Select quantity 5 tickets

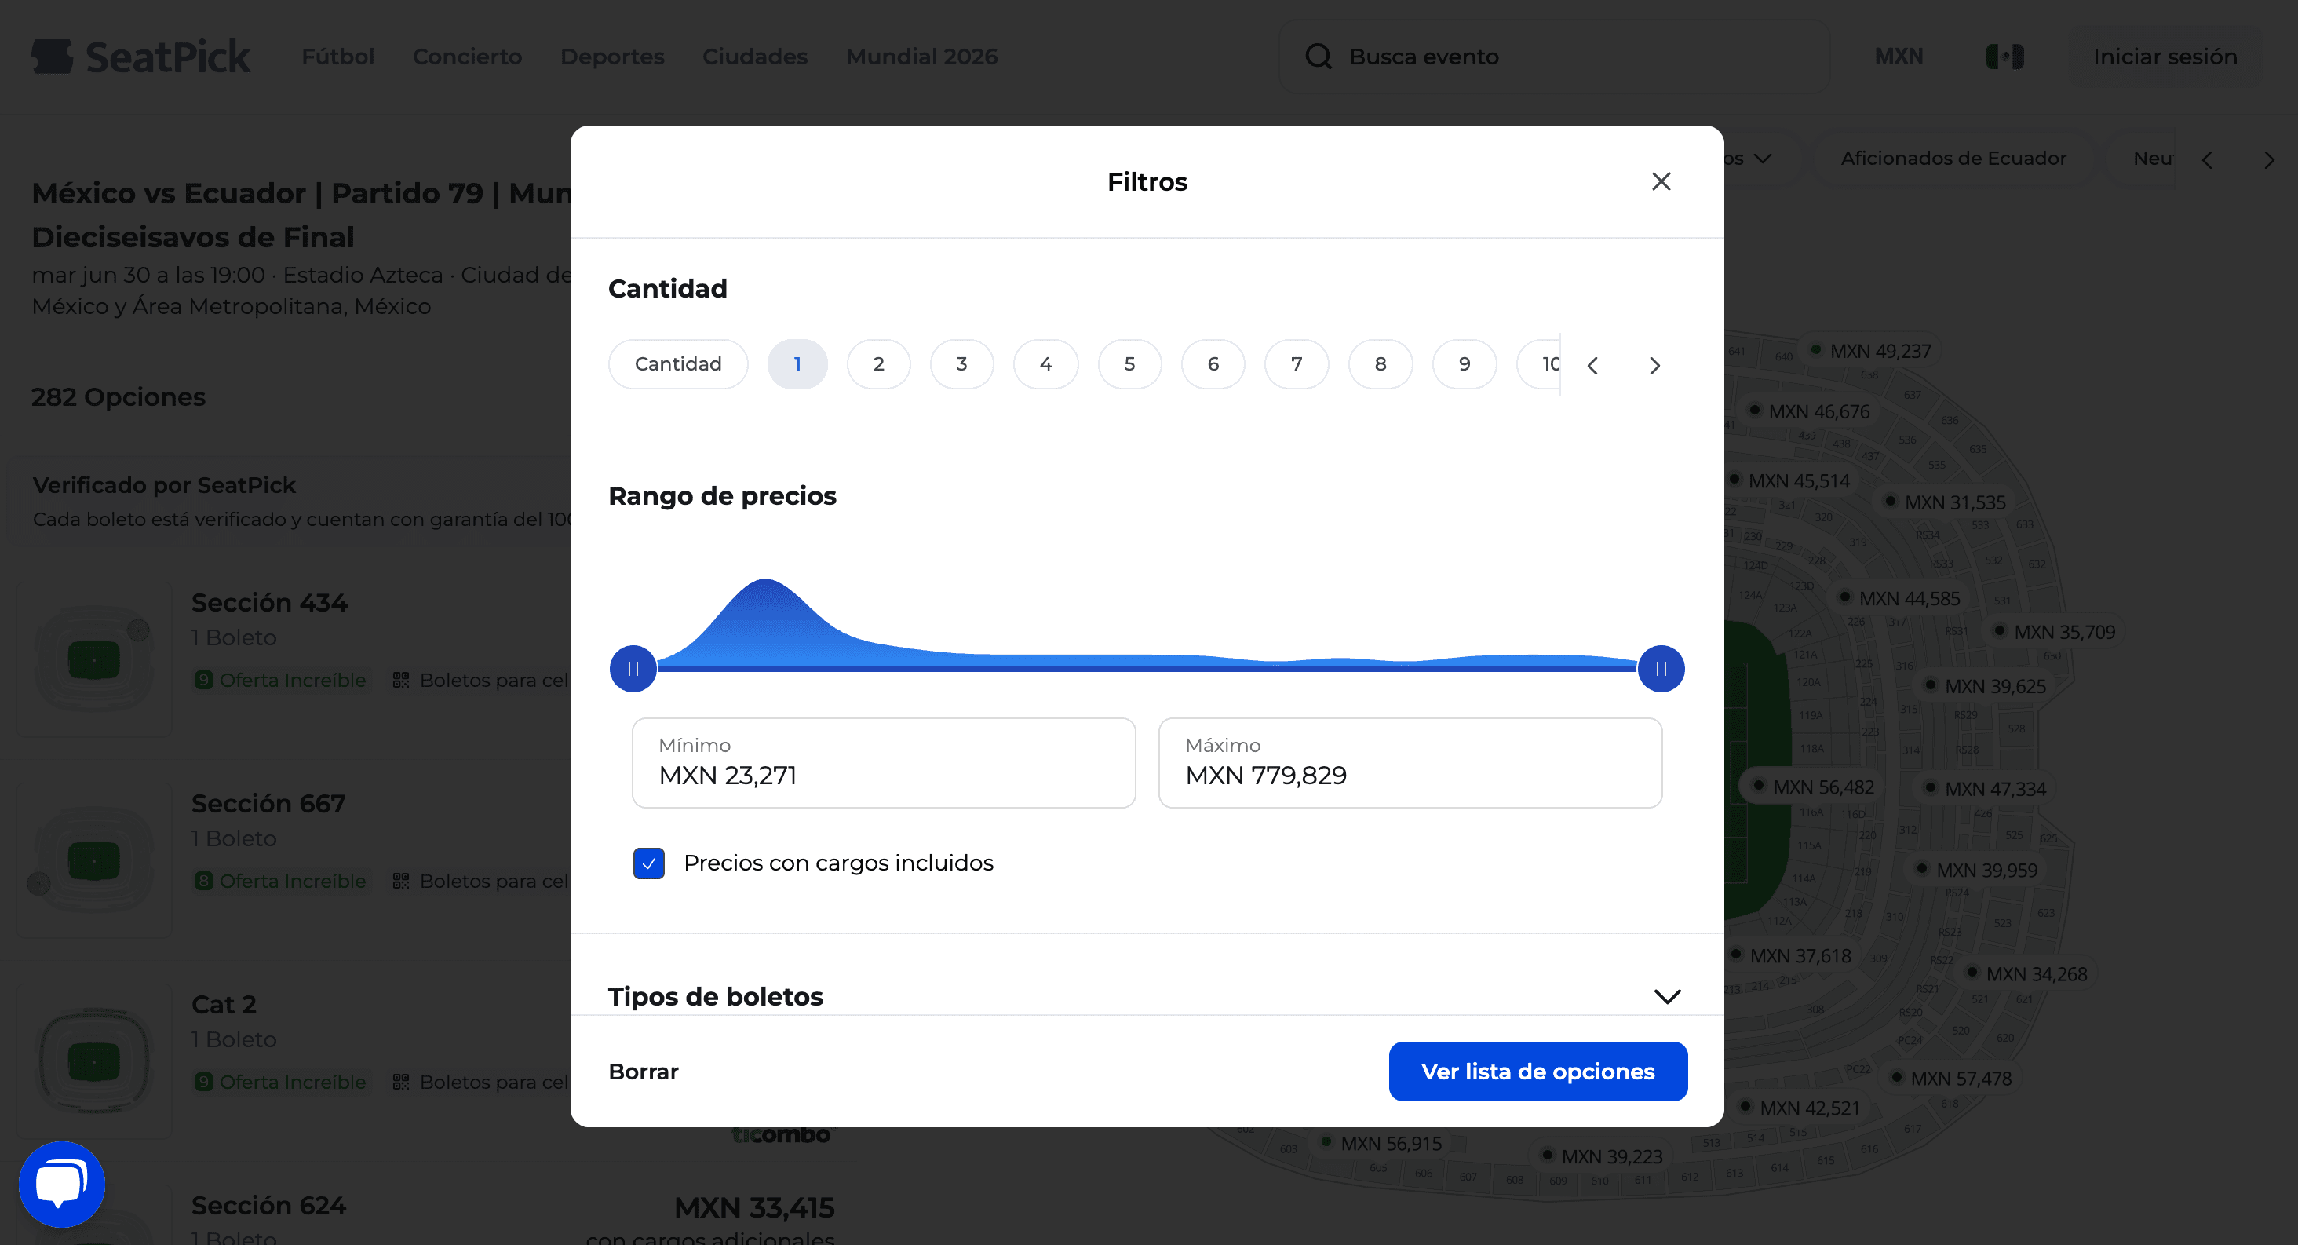[x=1129, y=364]
